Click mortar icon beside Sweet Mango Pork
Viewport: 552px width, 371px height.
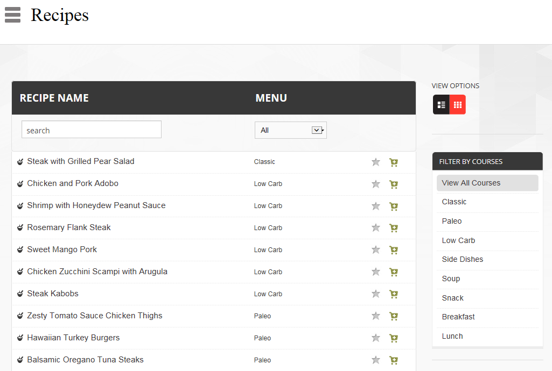(x=20, y=250)
